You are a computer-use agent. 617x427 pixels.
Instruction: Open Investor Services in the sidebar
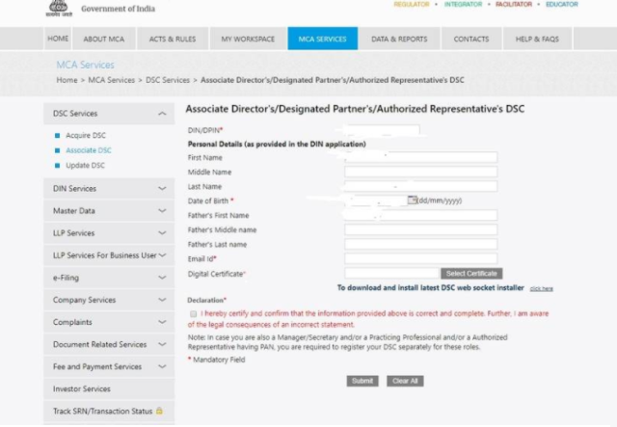pyautogui.click(x=82, y=389)
